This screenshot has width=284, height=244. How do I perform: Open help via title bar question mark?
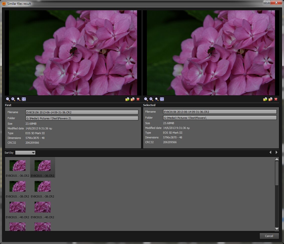(x=267, y=3)
